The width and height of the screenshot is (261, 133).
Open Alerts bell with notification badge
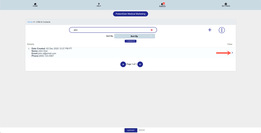(x=162, y=5)
